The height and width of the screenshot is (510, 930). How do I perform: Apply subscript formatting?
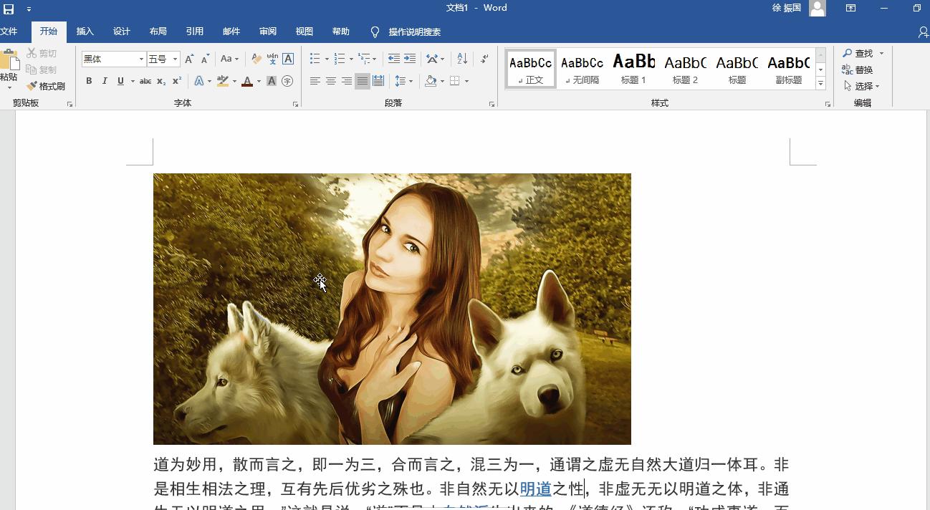pyautogui.click(x=160, y=81)
